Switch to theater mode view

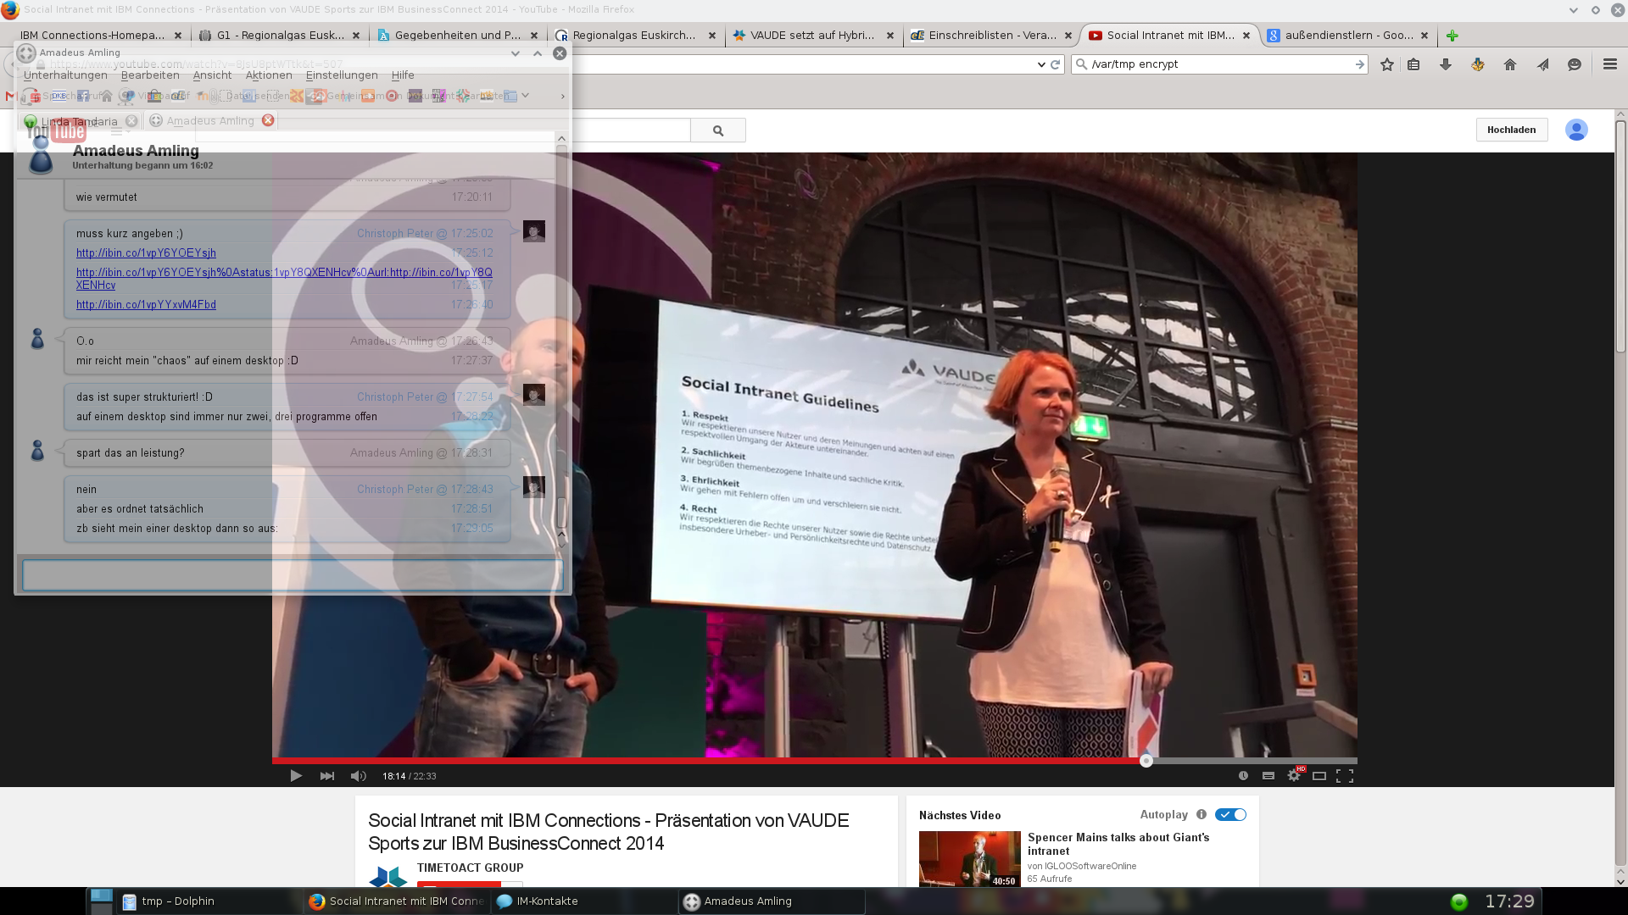(1319, 776)
